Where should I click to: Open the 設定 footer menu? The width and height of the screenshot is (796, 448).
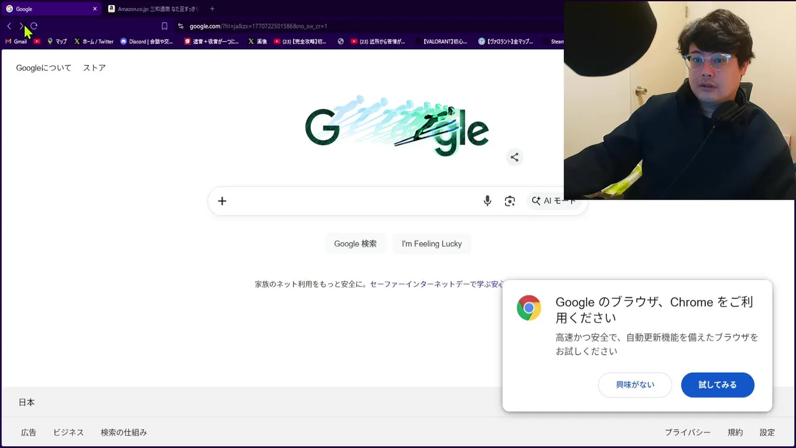tap(767, 432)
